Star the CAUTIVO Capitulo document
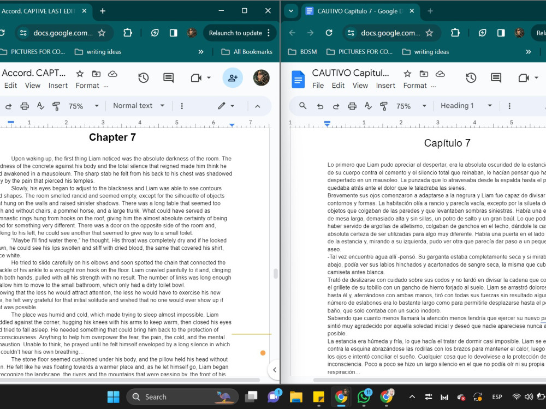The height and width of the screenshot is (409, 546). 407,74
